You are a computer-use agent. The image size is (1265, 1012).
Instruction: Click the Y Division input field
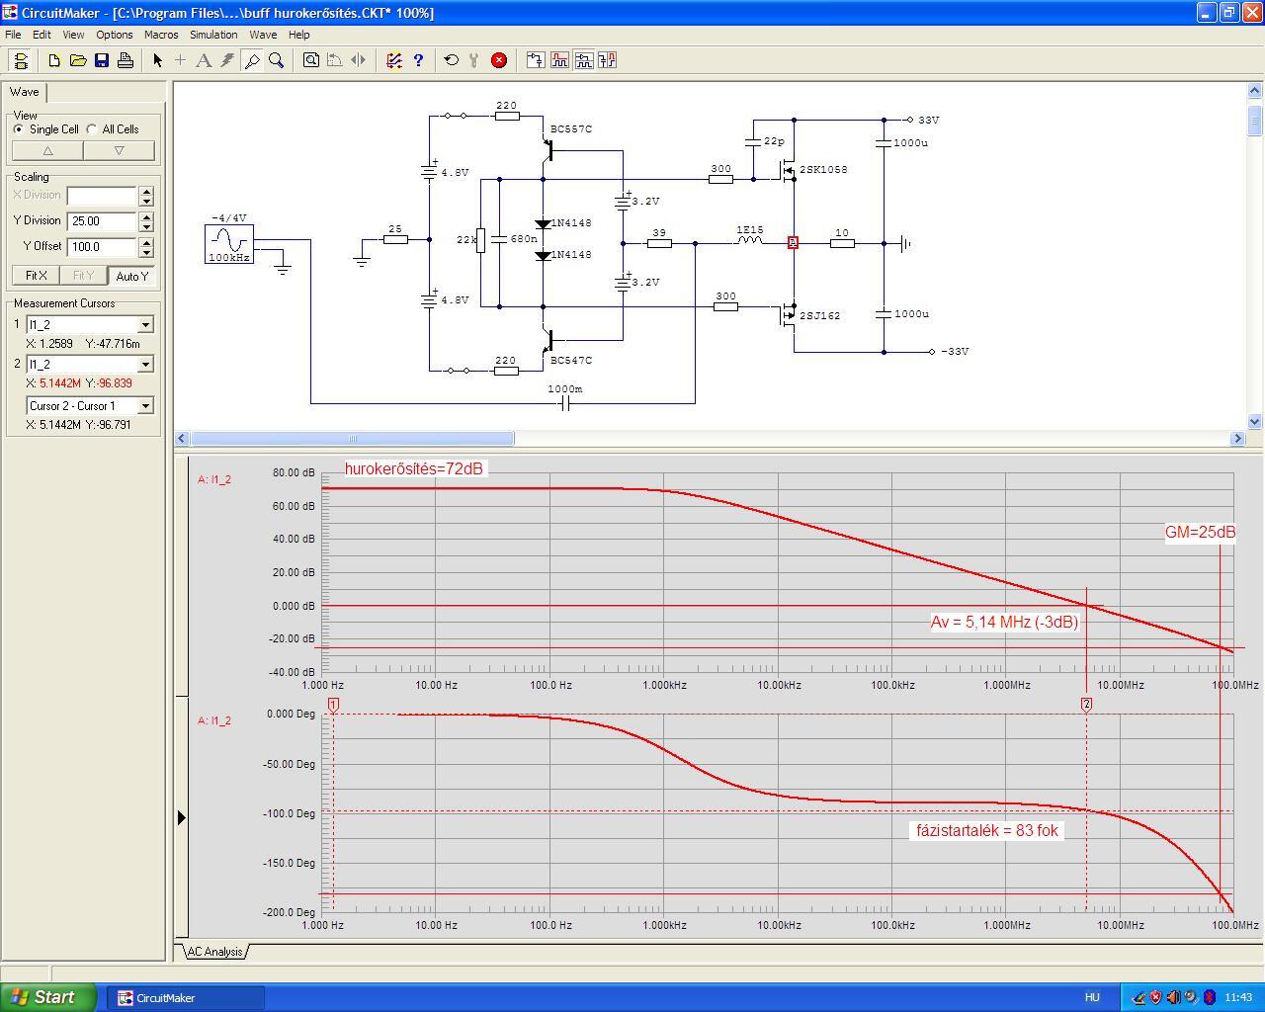coord(103,221)
